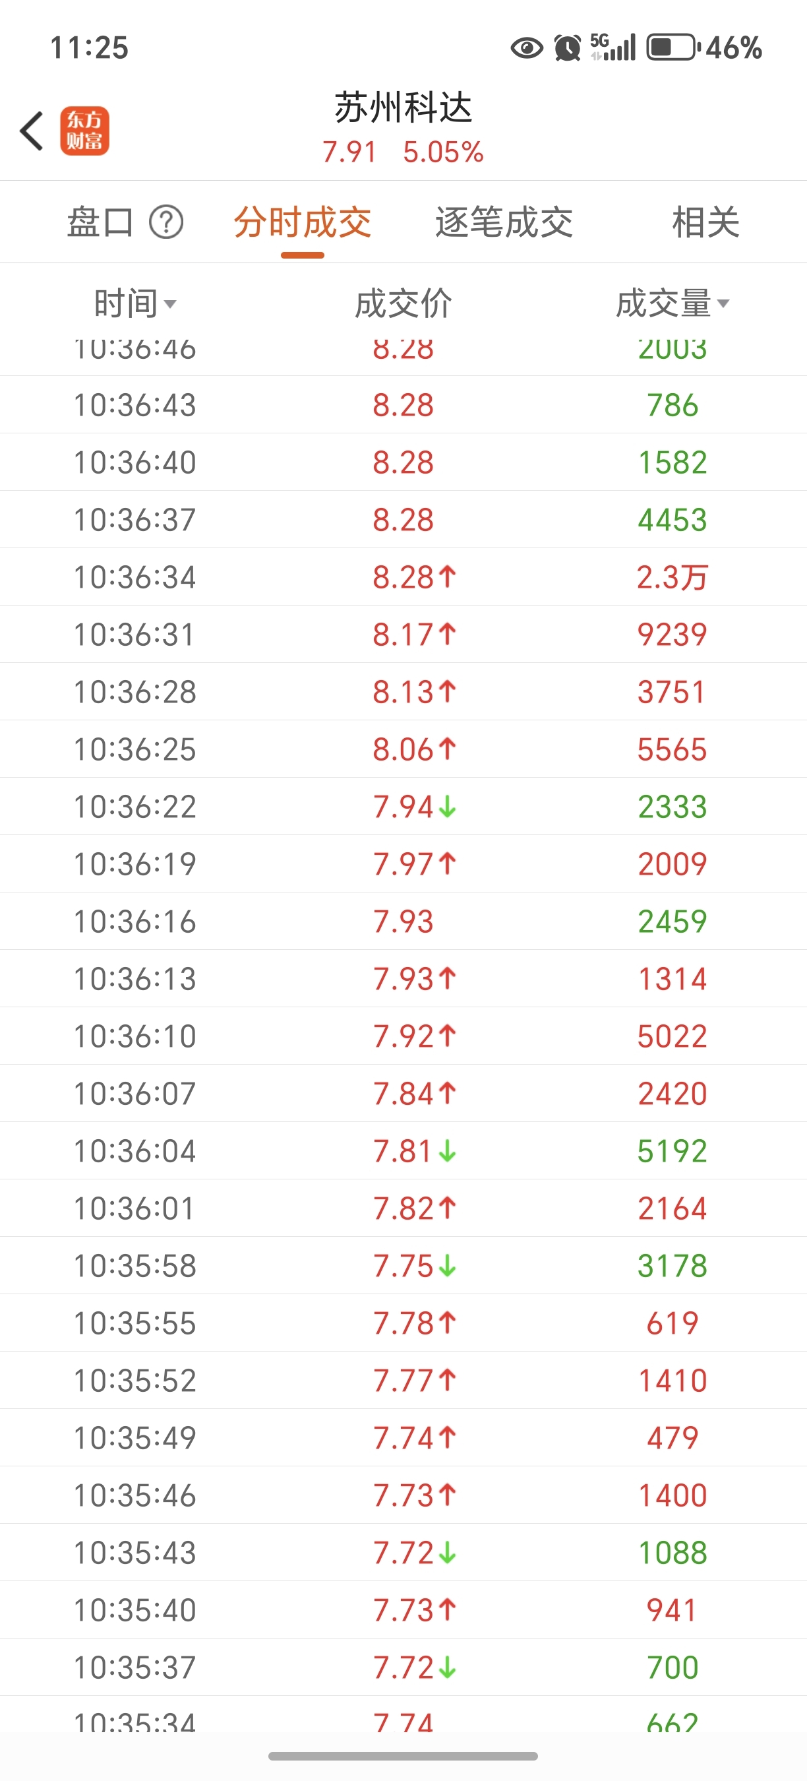Open the 相关 tab

705,223
